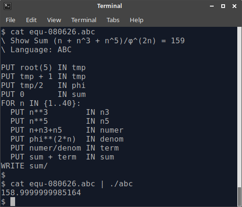Click the output value 158.9999999985164
This screenshot has height=207, width=242.
41,193
